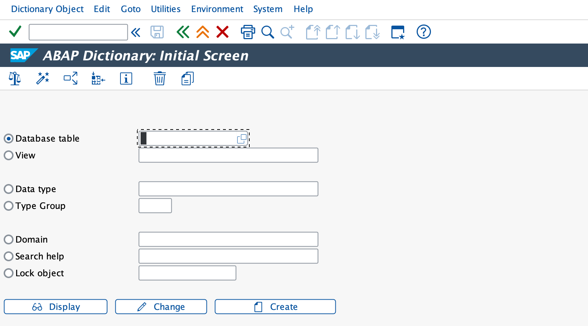Click the Domain input field

tap(228, 239)
